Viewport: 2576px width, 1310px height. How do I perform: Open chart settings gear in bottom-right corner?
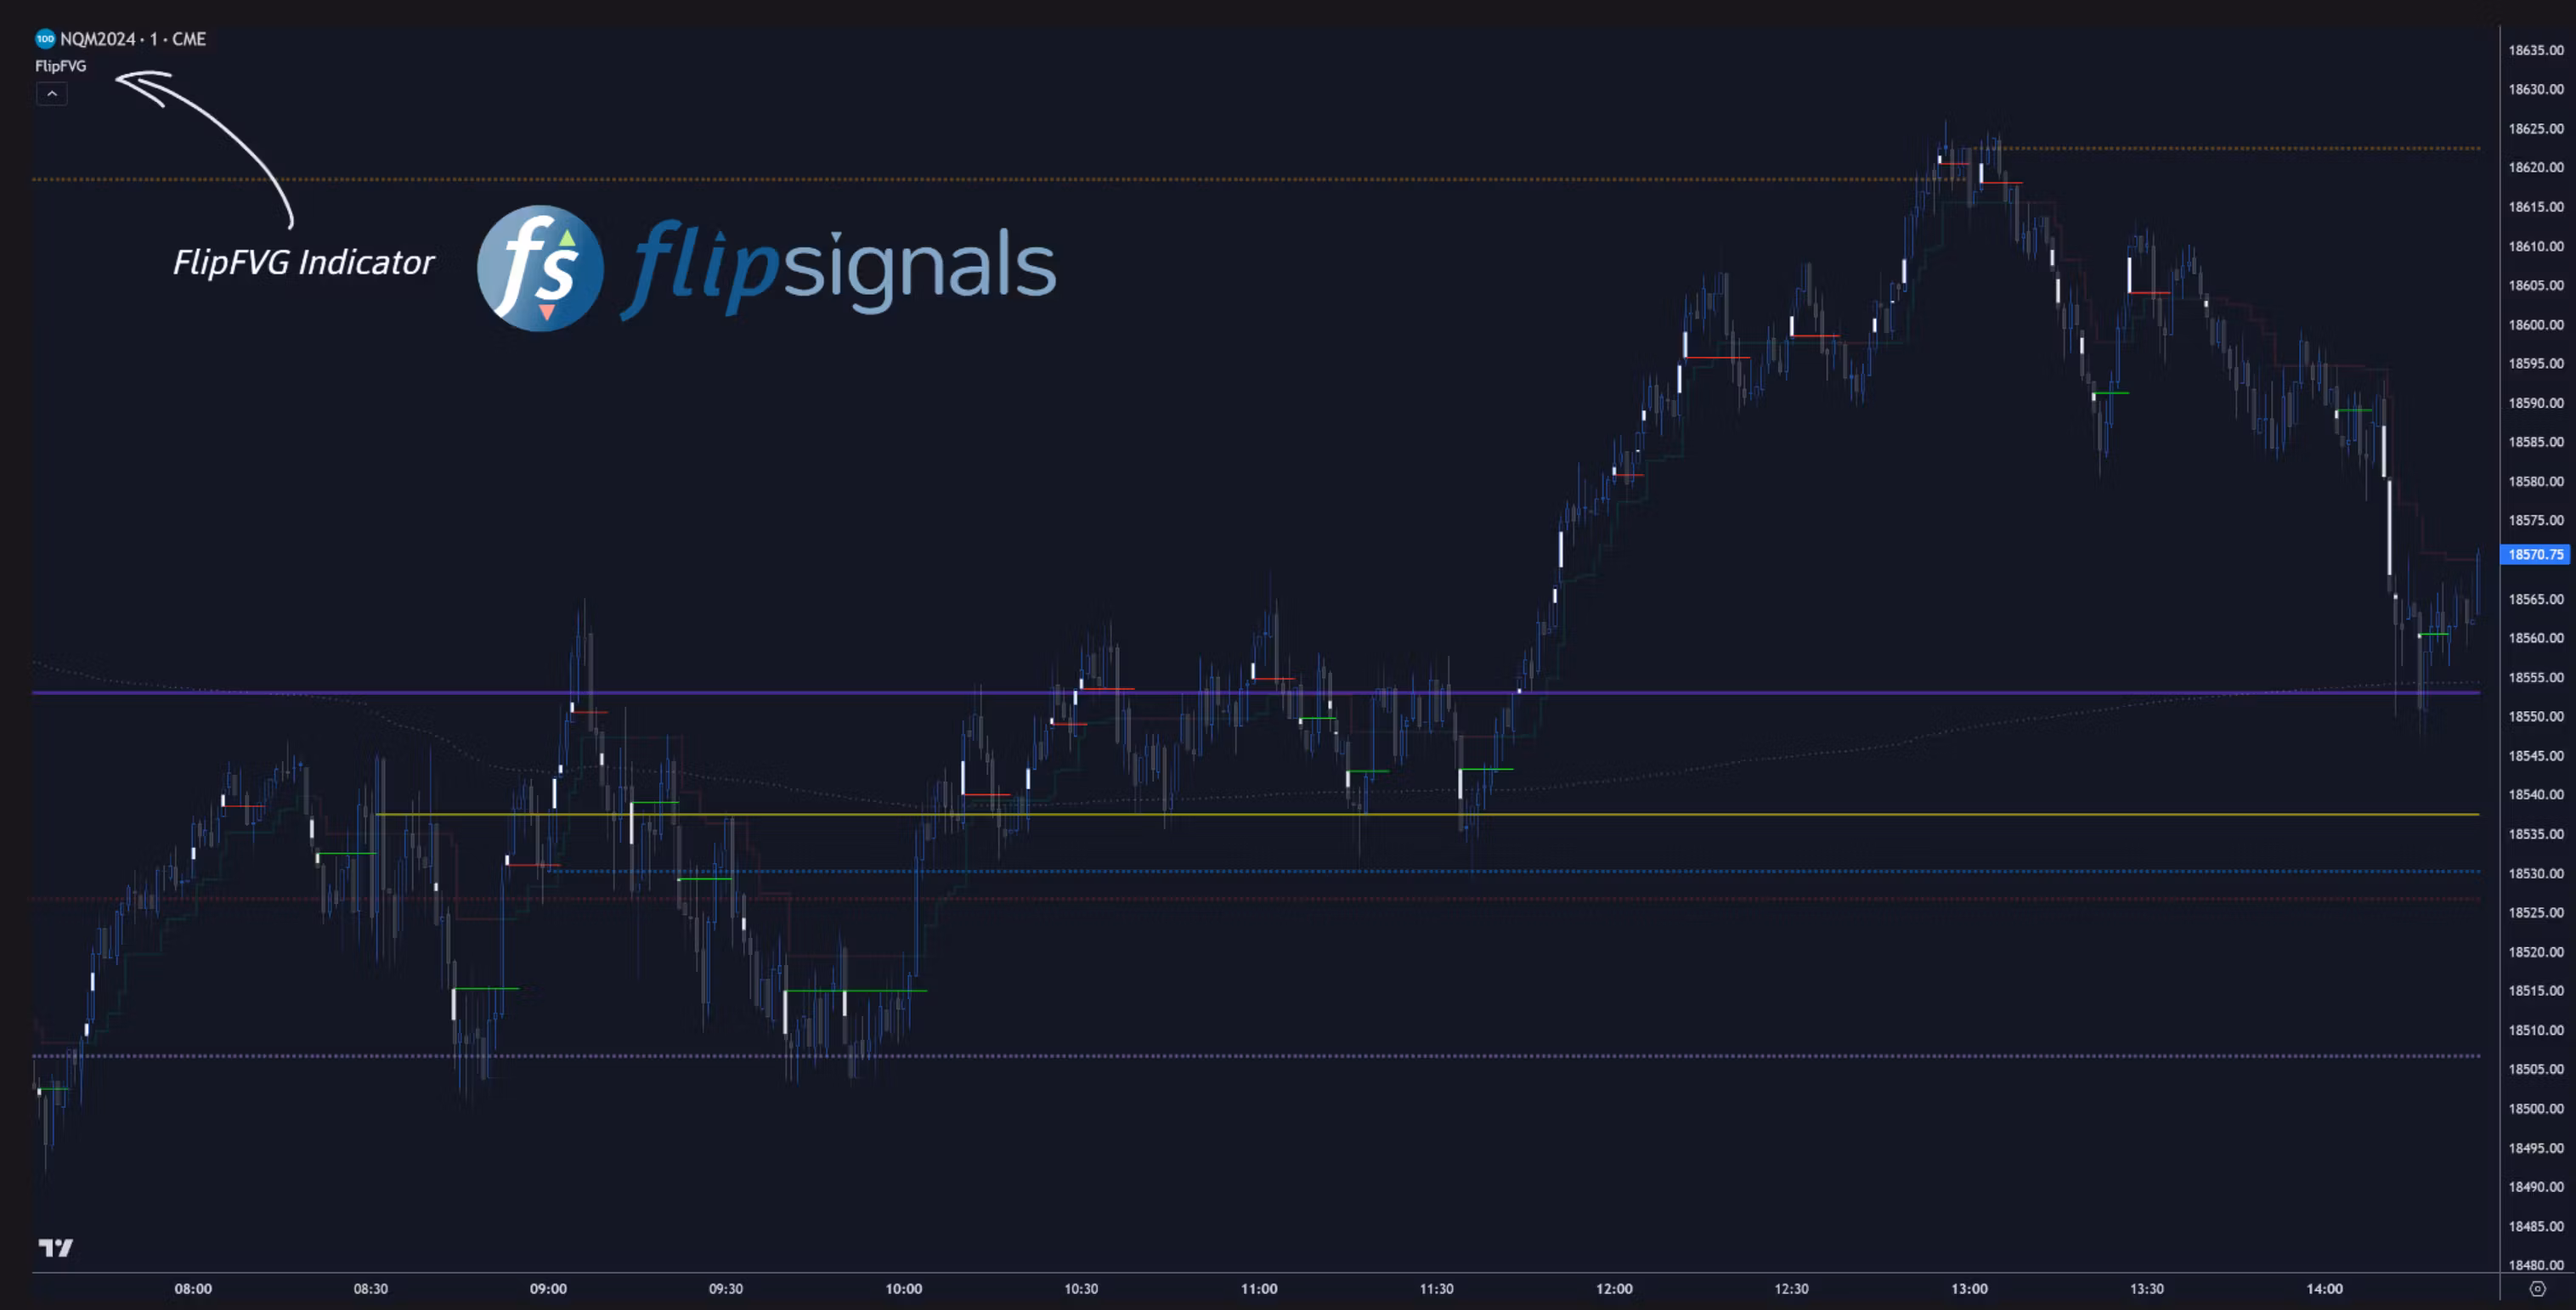coord(2537,1288)
